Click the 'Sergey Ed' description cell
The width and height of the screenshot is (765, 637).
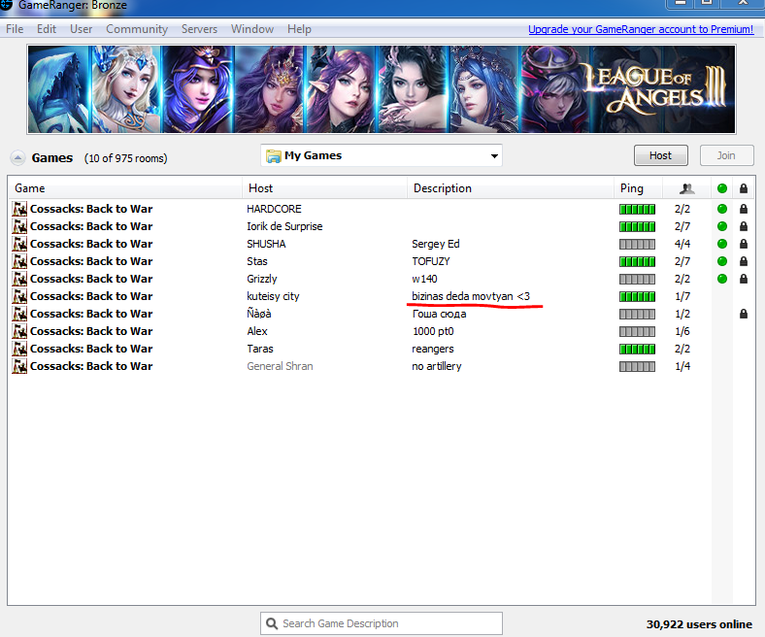(435, 244)
